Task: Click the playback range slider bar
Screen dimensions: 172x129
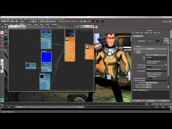Action: (50, 107)
